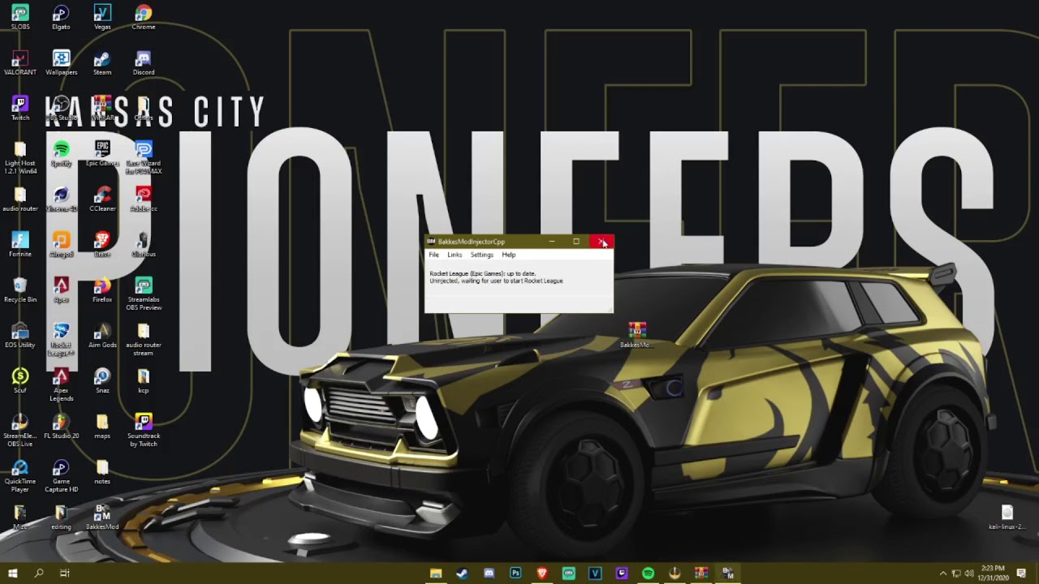Select the Soundtrack by Twitch shortcut
The image size is (1039, 584).
[144, 430]
